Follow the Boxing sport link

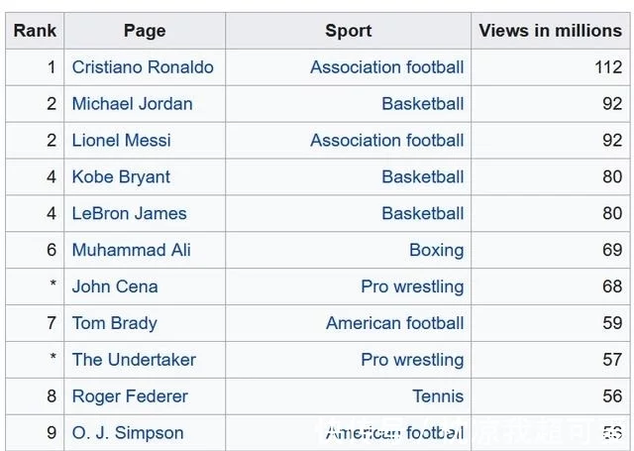pos(436,250)
